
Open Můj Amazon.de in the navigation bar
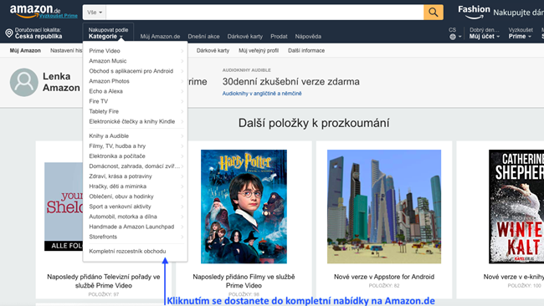click(x=160, y=37)
